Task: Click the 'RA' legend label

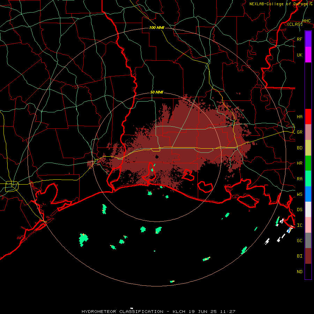Action: [x=299, y=179]
